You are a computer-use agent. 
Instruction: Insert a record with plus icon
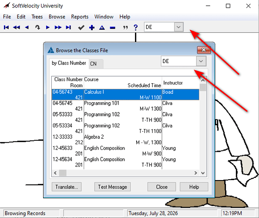click(x=92, y=27)
